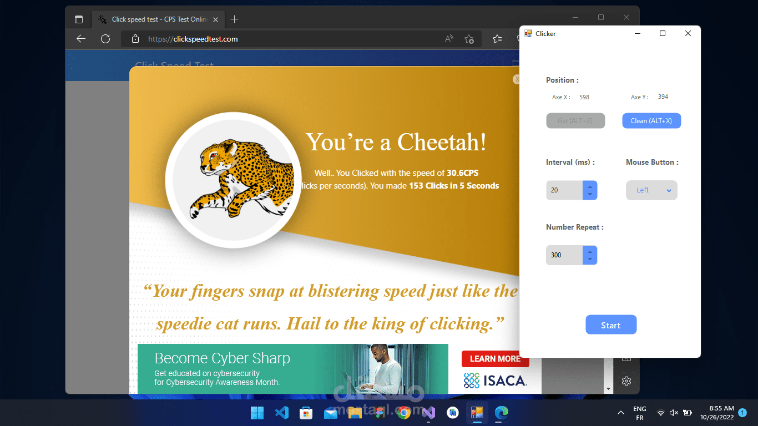Click the site lock icon in address bar
This screenshot has width=758, height=426.
pyautogui.click(x=135, y=39)
